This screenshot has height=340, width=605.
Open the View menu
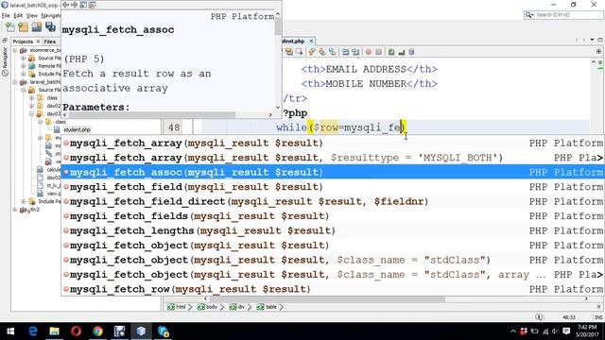31,15
